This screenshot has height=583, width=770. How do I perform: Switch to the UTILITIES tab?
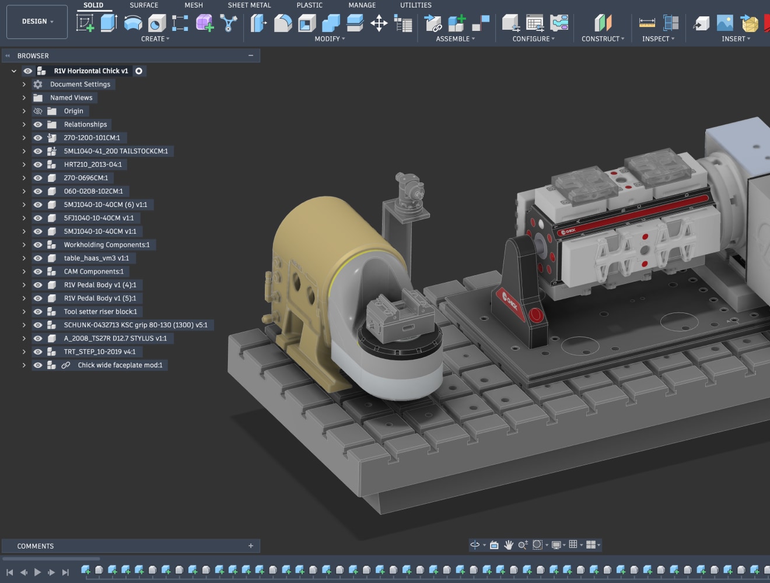416,5
